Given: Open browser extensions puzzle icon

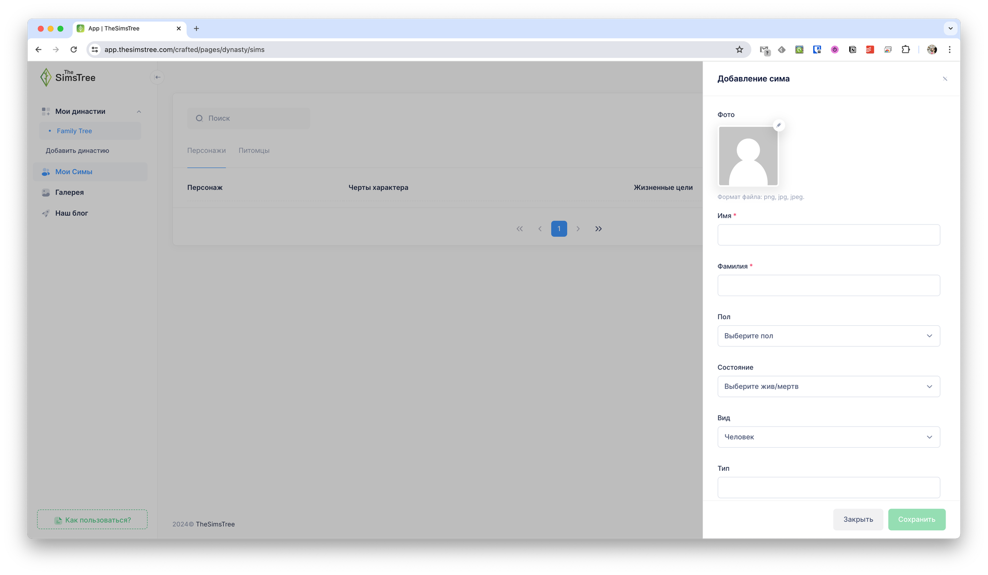Looking at the screenshot, I should coord(906,49).
